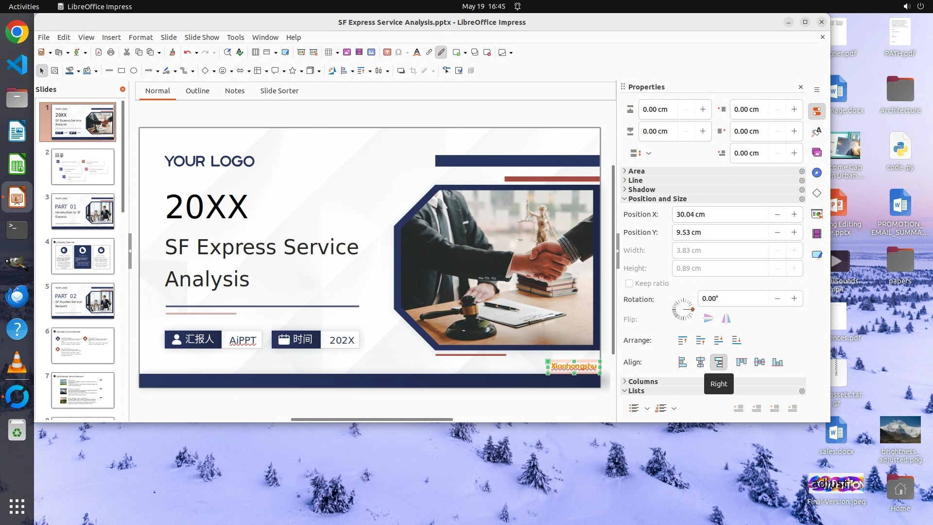The image size is (933, 525).
Task: Toggle the Display Grid toolbar button
Action: coord(256,52)
